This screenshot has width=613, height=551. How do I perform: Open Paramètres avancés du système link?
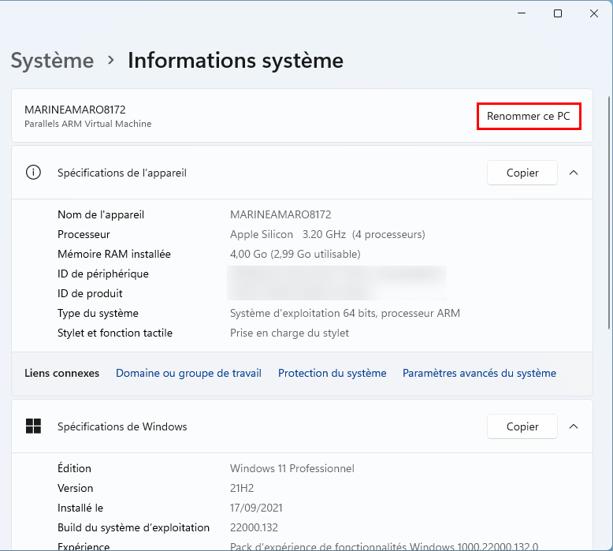point(479,373)
